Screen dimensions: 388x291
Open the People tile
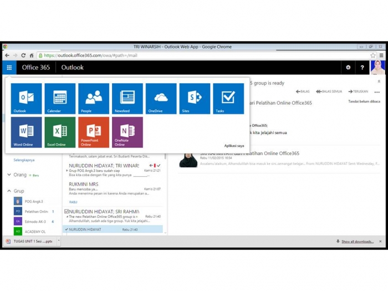(94, 99)
